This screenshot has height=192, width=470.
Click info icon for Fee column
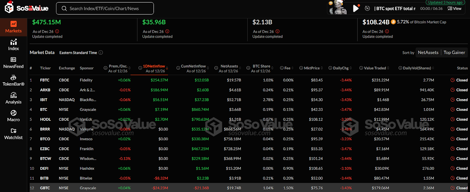[x=282, y=68]
